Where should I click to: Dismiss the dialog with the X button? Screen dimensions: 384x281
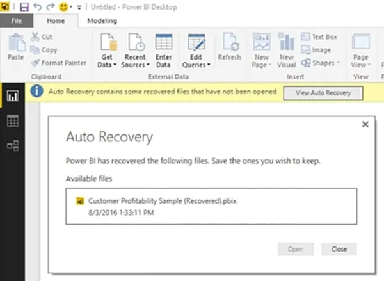click(x=365, y=125)
